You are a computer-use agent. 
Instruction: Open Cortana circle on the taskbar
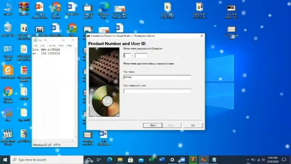click(89, 160)
